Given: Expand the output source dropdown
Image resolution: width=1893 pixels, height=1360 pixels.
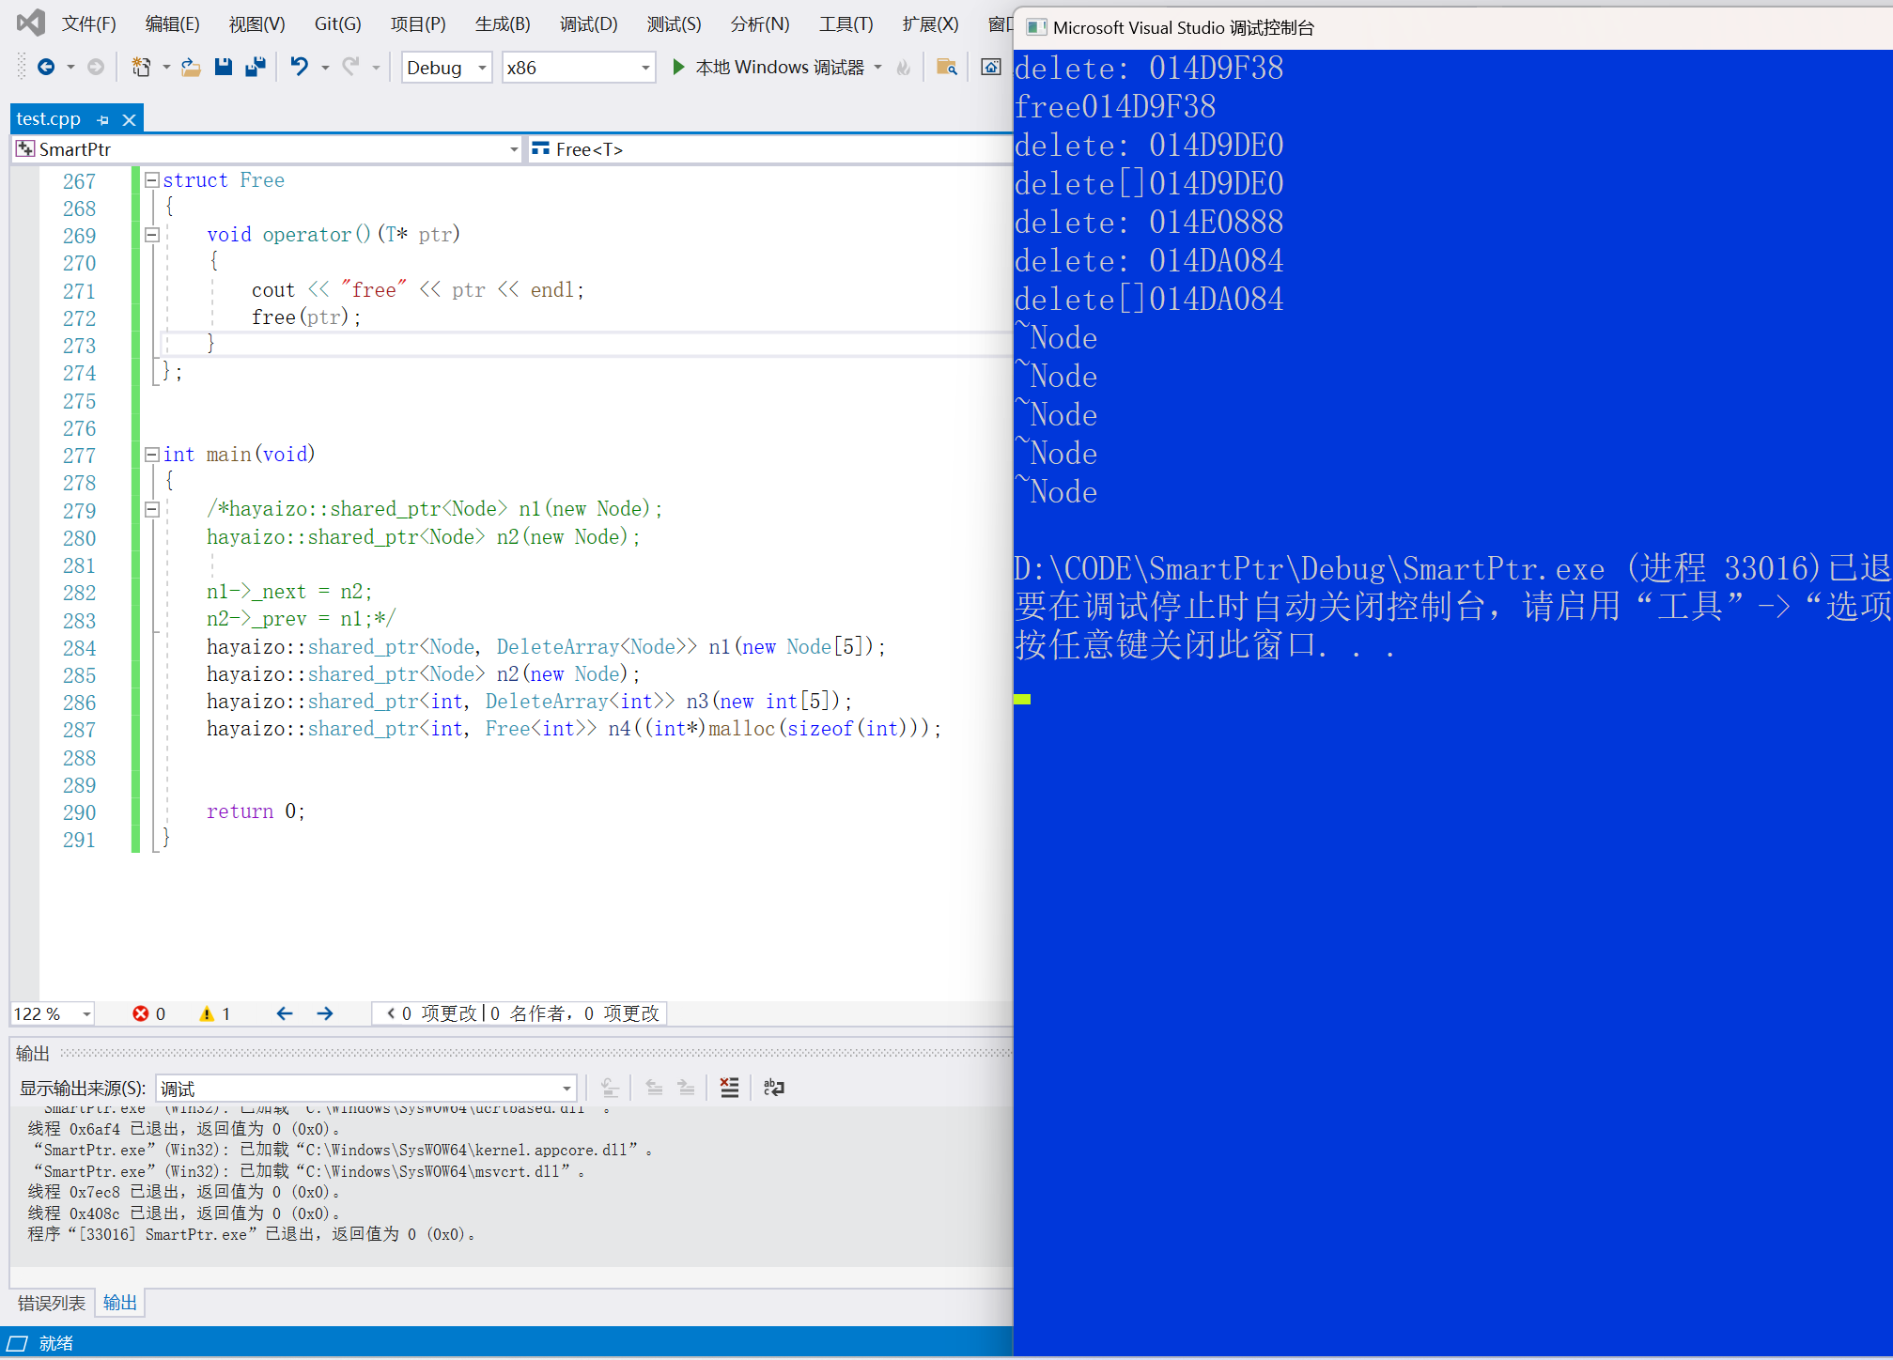Looking at the screenshot, I should pos(566,1089).
